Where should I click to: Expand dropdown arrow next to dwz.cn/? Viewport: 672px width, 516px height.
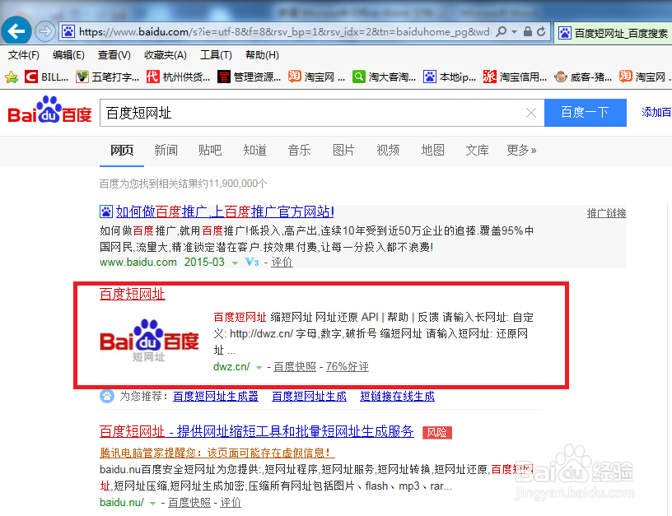(x=259, y=367)
